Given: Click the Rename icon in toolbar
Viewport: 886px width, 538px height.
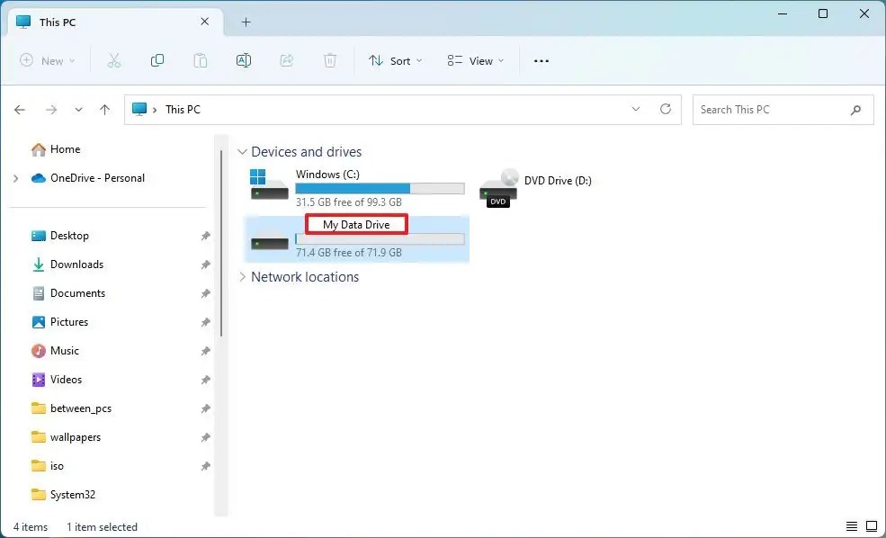Looking at the screenshot, I should point(244,60).
